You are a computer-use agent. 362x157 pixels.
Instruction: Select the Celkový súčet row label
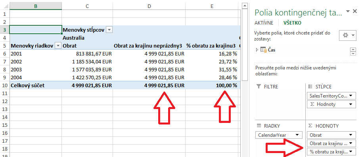click(36, 85)
